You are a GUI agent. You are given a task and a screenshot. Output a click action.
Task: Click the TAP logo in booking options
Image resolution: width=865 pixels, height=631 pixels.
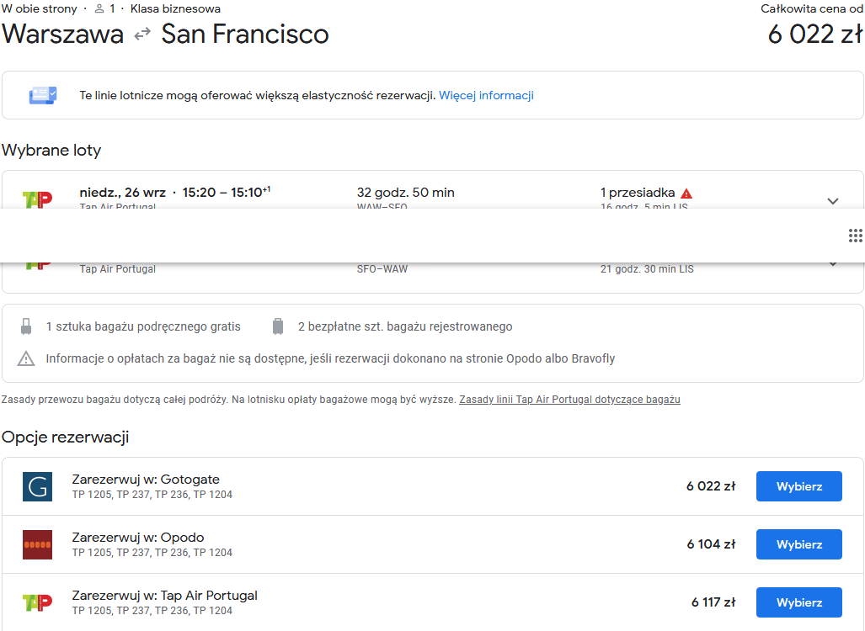pos(38,602)
